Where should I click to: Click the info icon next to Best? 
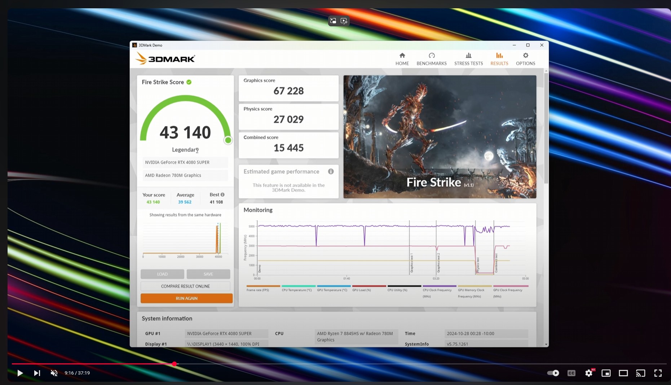tap(222, 194)
